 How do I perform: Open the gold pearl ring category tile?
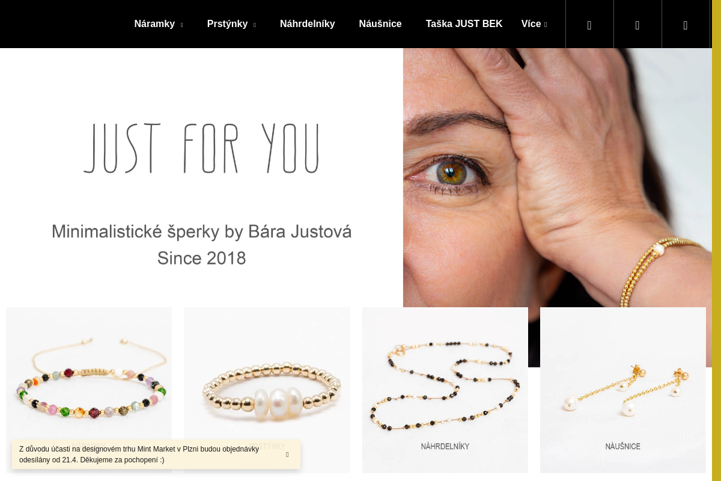point(267,390)
